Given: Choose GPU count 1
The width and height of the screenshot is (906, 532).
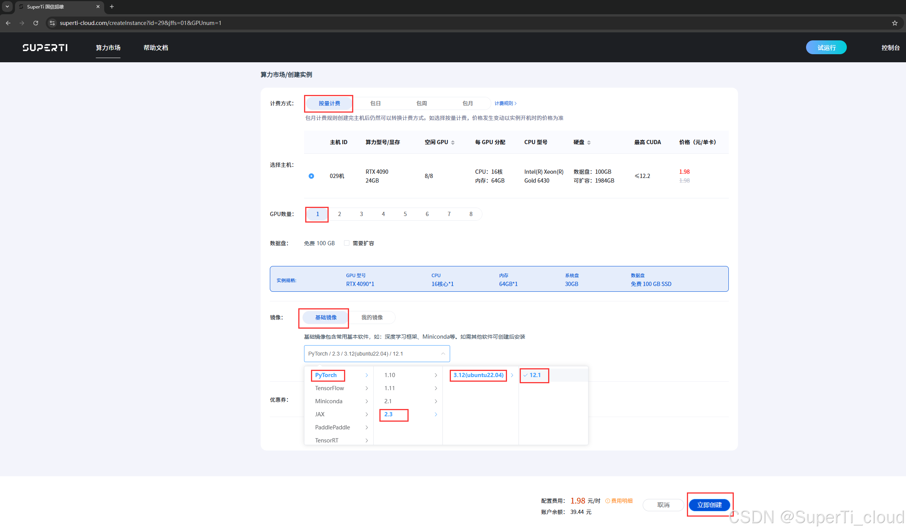Looking at the screenshot, I should [x=318, y=214].
